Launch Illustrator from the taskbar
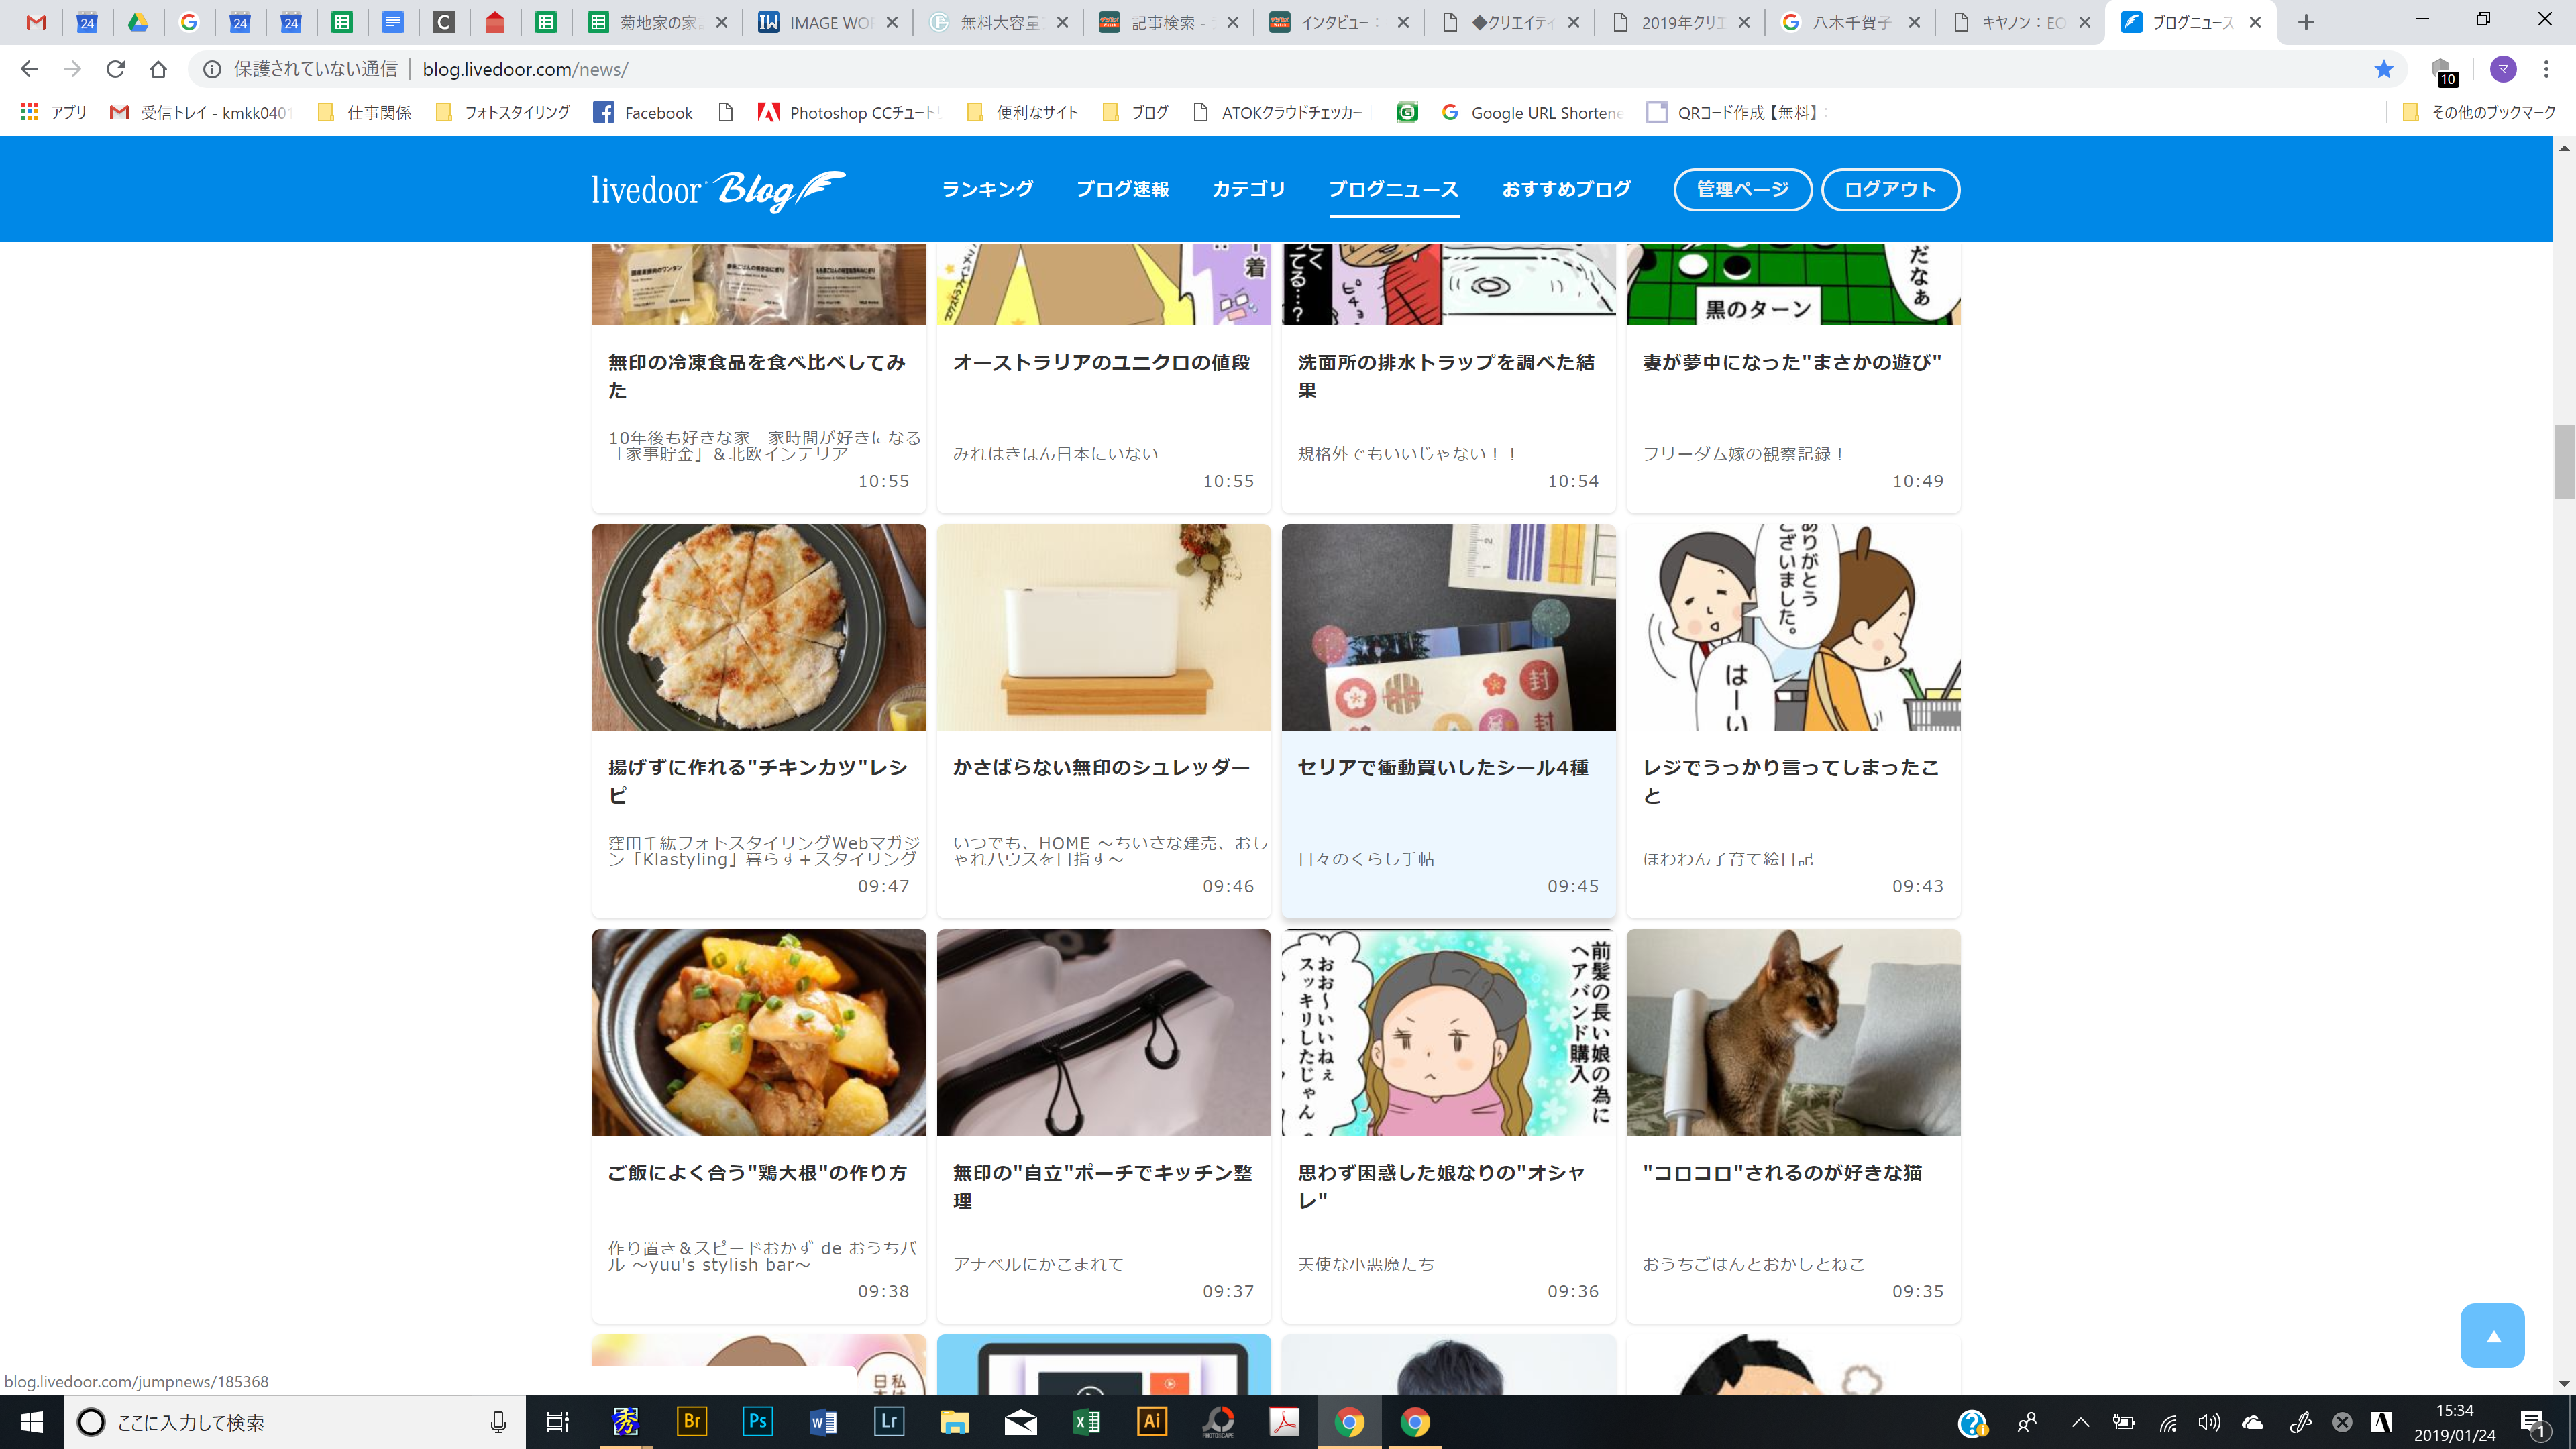 point(1152,1421)
